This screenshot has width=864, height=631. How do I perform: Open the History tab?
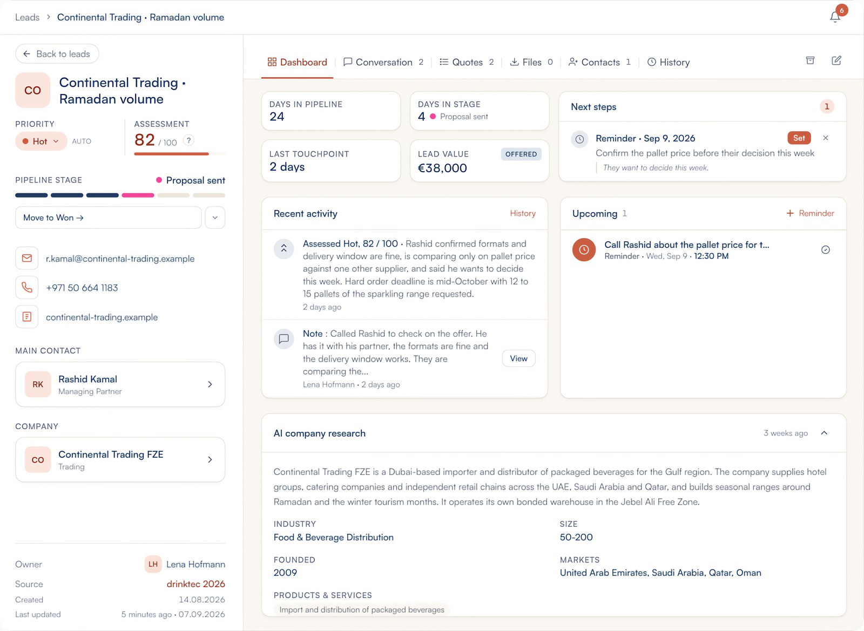tap(669, 62)
